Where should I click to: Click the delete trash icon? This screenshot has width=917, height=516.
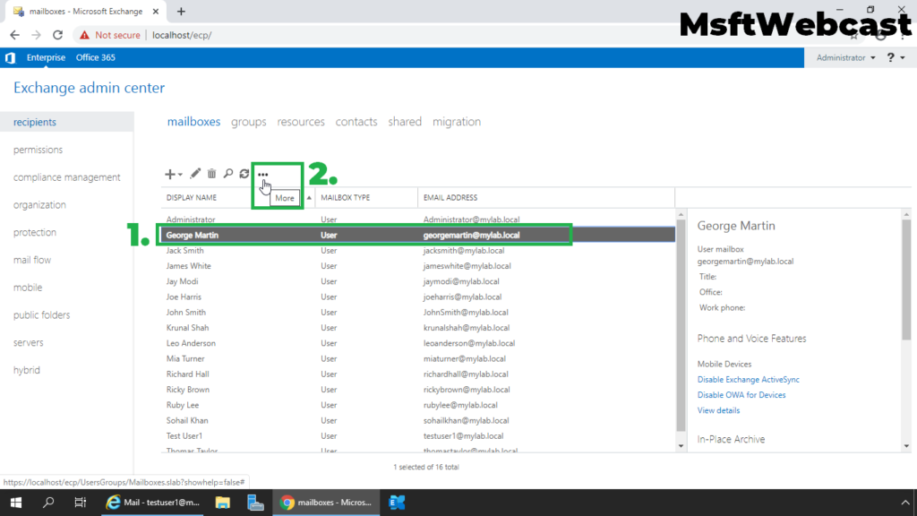[x=211, y=173]
